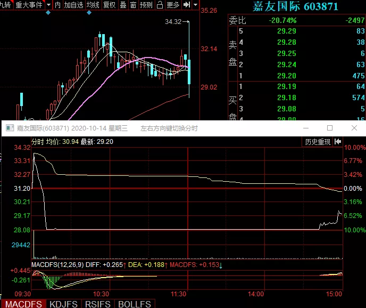Click the intraday window app icon

click(10, 128)
